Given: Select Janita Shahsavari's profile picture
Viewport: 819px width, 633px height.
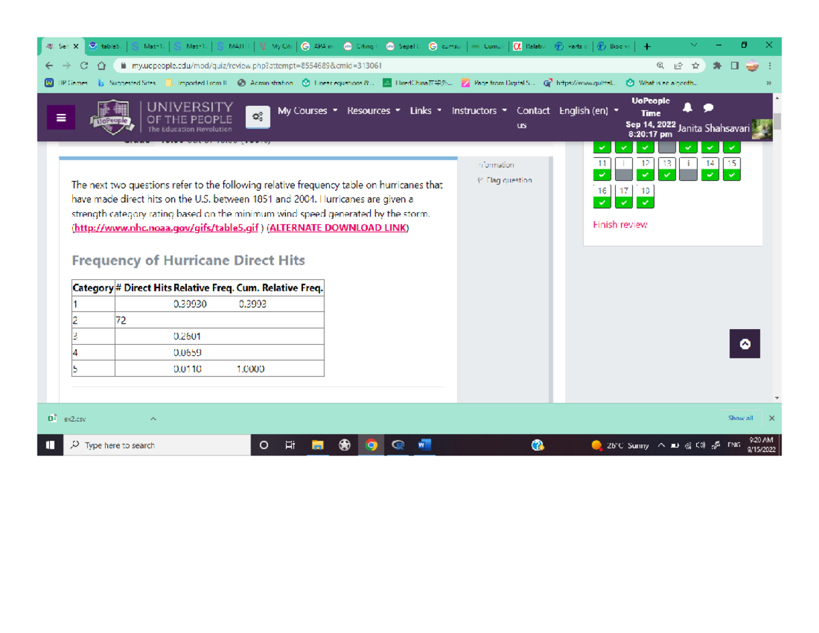Looking at the screenshot, I should 762,128.
